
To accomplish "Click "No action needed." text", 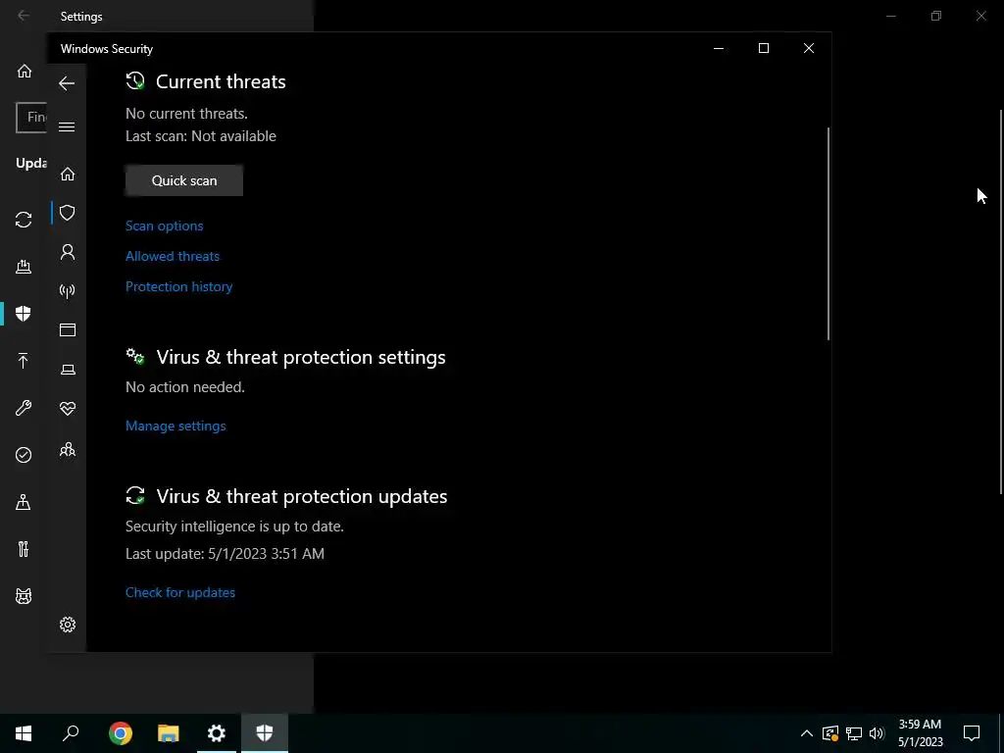I will (185, 387).
